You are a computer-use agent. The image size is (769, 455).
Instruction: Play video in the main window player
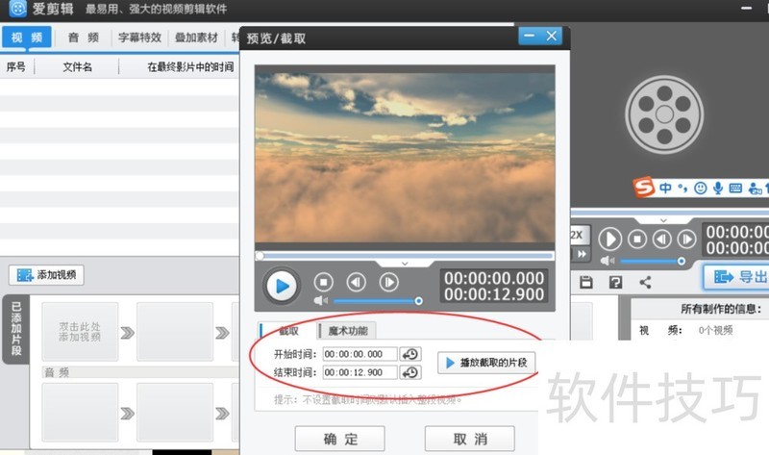[610, 240]
